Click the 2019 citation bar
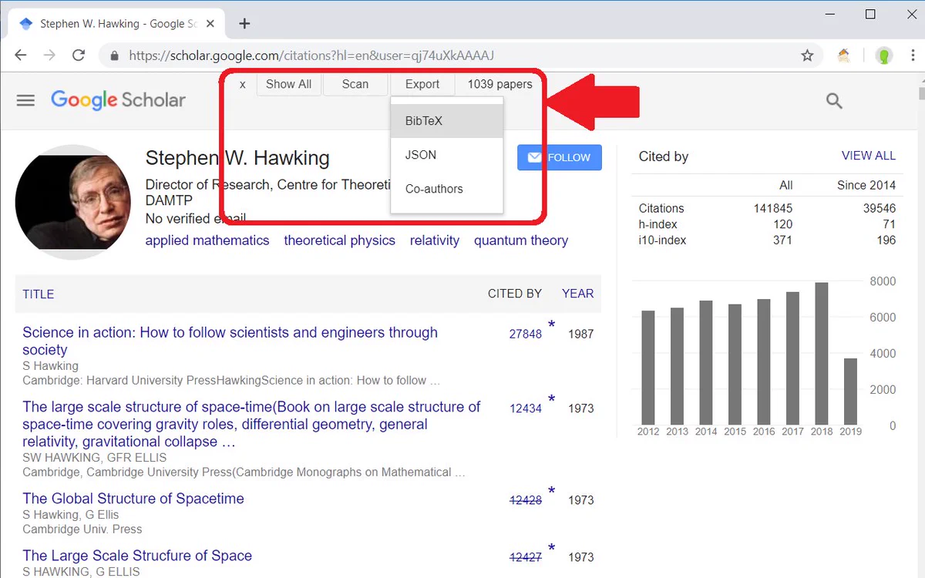The width and height of the screenshot is (925, 578). [x=850, y=391]
